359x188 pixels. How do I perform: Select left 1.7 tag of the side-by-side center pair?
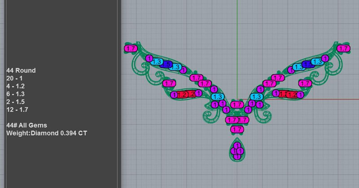tap(232, 120)
